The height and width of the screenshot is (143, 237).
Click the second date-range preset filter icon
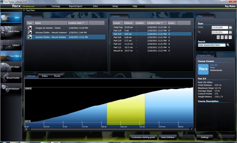222,37
